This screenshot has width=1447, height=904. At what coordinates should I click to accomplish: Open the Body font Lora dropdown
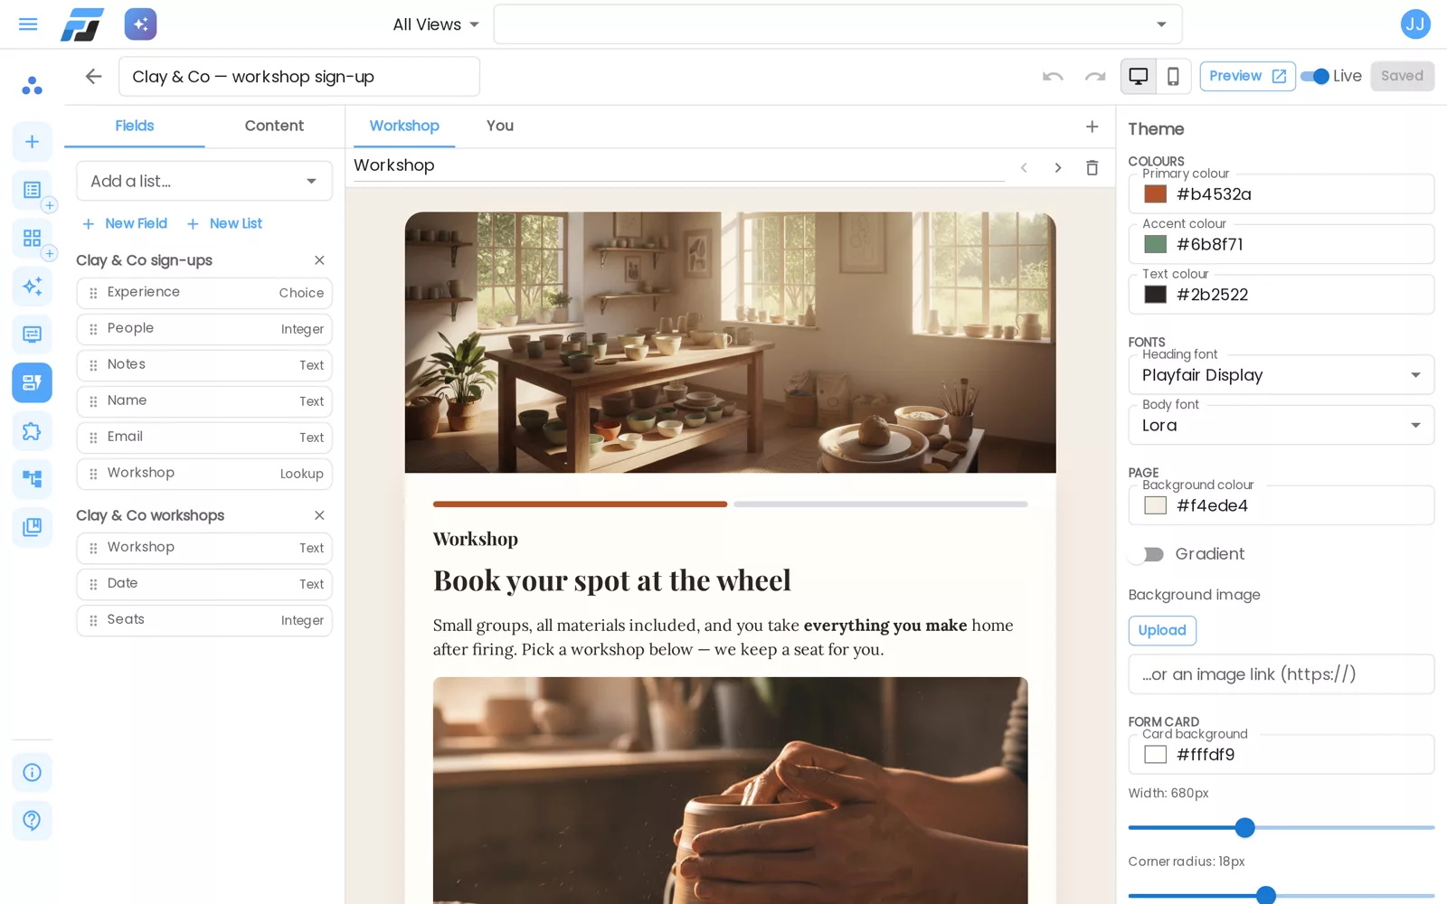pyautogui.click(x=1281, y=425)
